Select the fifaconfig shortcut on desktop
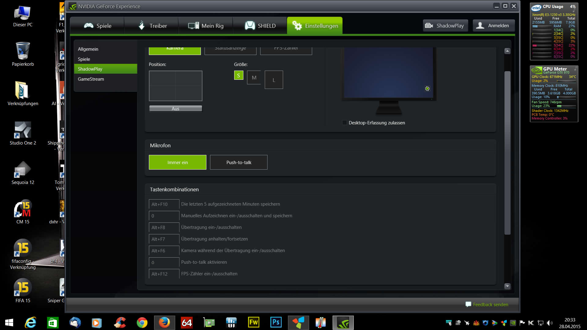Image resolution: width=587 pixels, height=330 pixels. [23, 254]
